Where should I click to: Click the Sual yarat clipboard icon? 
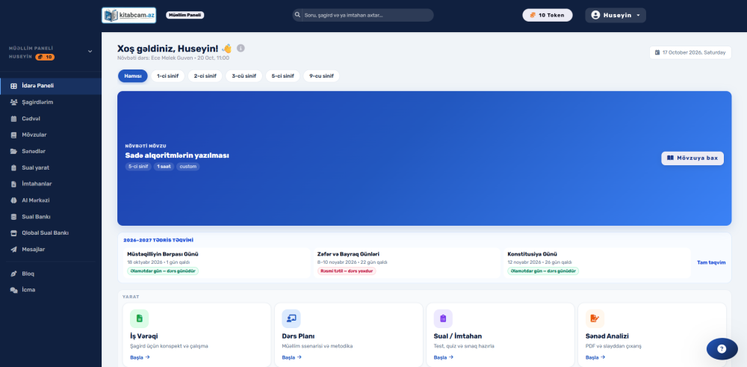(13, 167)
